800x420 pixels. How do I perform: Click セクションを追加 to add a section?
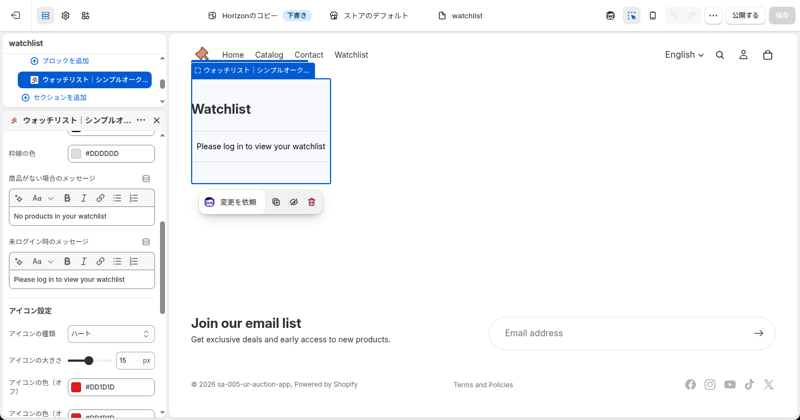(x=54, y=98)
